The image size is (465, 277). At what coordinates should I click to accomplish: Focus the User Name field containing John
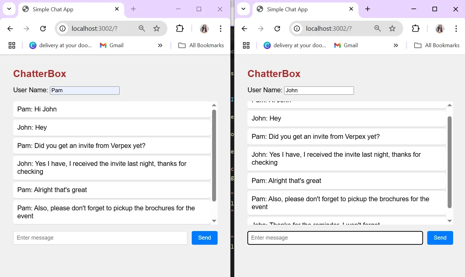(x=319, y=90)
